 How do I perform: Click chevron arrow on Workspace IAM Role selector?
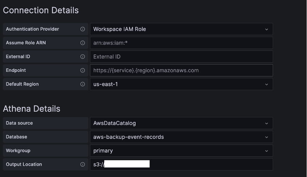tap(267, 29)
